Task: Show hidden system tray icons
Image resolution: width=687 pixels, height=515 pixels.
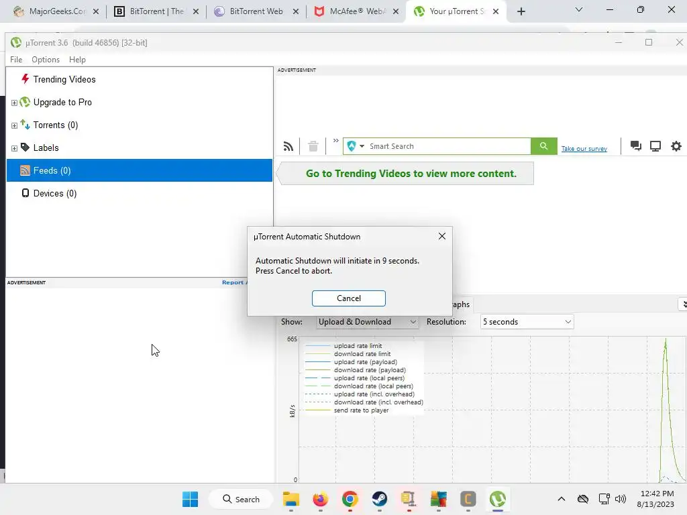Action: [562, 499]
